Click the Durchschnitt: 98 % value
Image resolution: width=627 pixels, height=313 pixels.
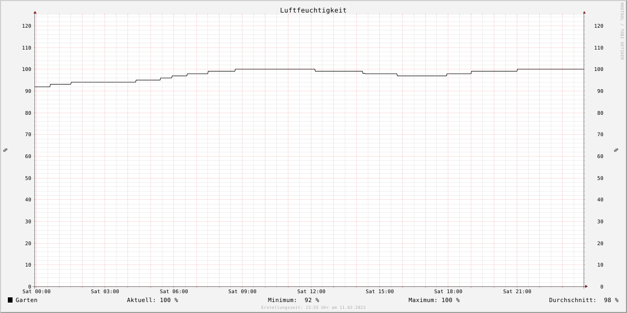[x=584, y=300]
